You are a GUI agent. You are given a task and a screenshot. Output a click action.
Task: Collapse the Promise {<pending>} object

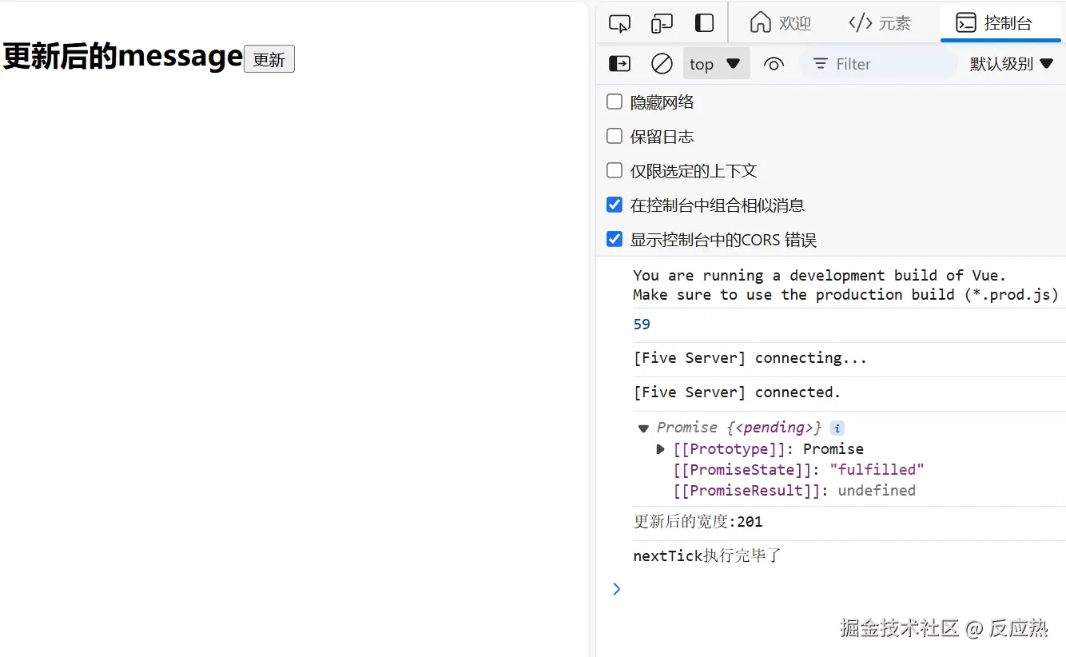643,428
